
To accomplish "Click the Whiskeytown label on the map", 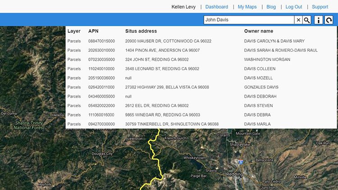I will pyautogui.click(x=194, y=158).
